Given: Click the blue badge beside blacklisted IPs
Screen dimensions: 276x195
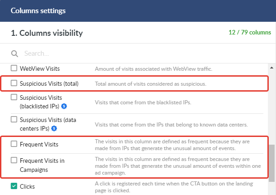Looking at the screenshot, I should click(64, 106).
